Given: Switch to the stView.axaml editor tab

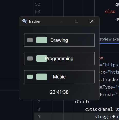Looking at the screenshot, I should 109,39.
